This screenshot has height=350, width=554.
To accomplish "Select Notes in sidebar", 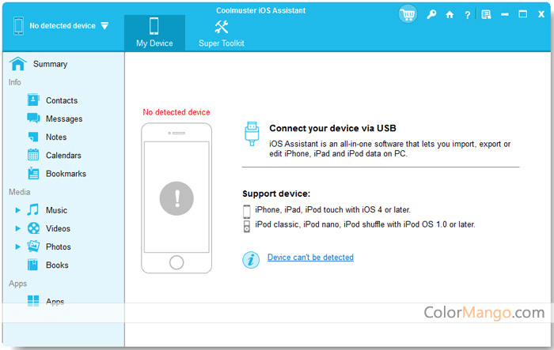I will pos(56,137).
